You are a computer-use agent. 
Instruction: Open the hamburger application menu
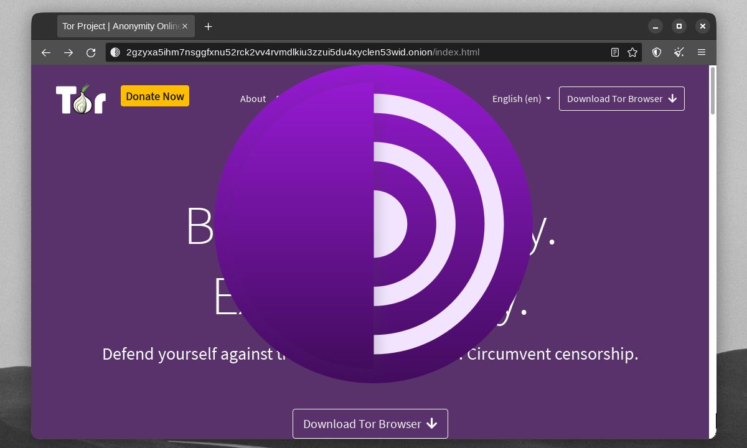702,52
